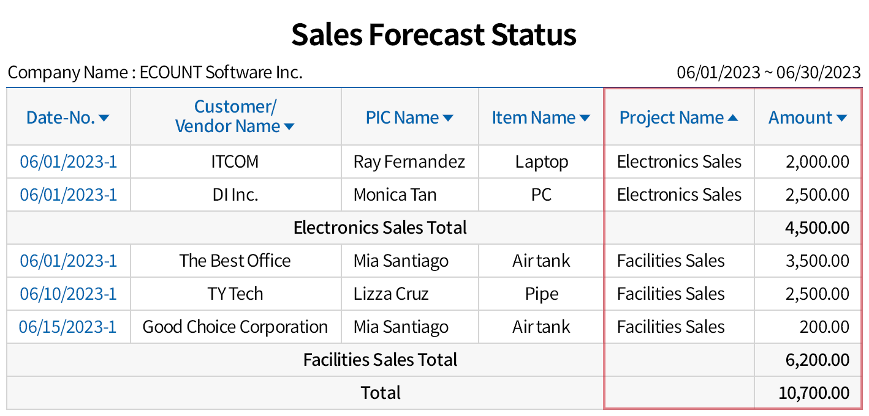The width and height of the screenshot is (869, 416).
Task: Click the Laptop item cell
Action: click(541, 162)
